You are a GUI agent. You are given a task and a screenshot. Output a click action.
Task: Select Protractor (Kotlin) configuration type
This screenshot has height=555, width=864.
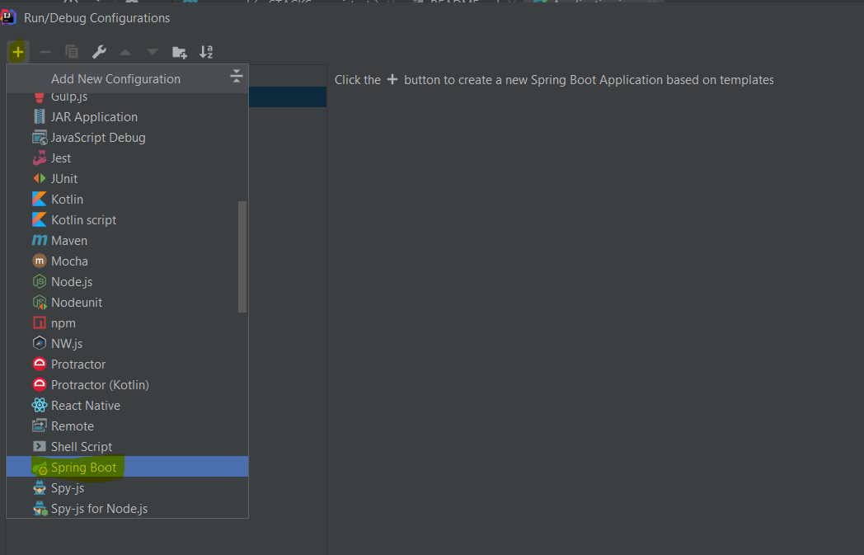(x=127, y=384)
